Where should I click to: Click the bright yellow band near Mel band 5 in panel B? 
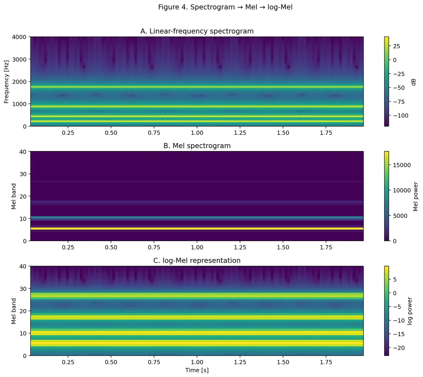[197, 228]
